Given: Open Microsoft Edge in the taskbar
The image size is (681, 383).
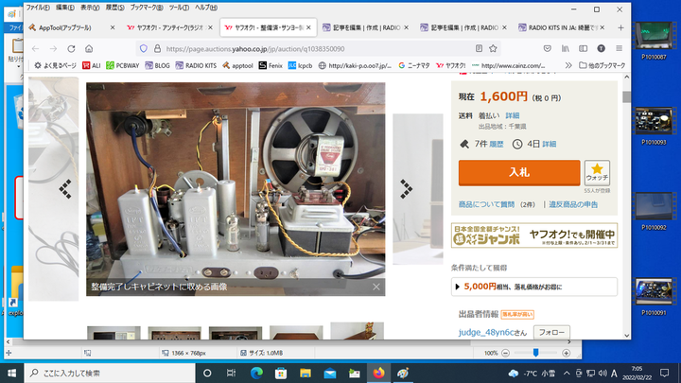Looking at the screenshot, I should pos(256,373).
